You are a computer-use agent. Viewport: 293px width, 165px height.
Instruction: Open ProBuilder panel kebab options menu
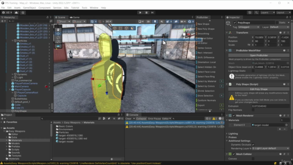click(222, 17)
